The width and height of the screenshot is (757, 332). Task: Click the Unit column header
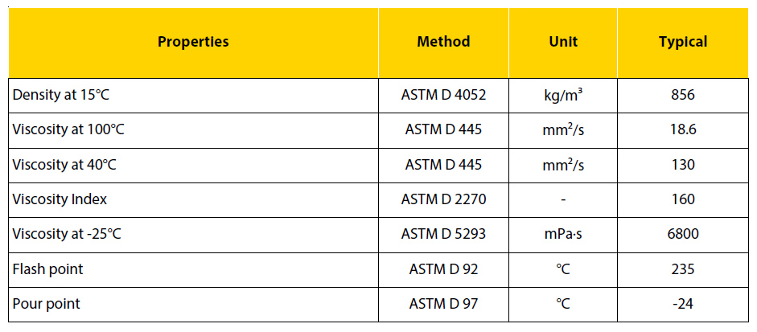563,43
